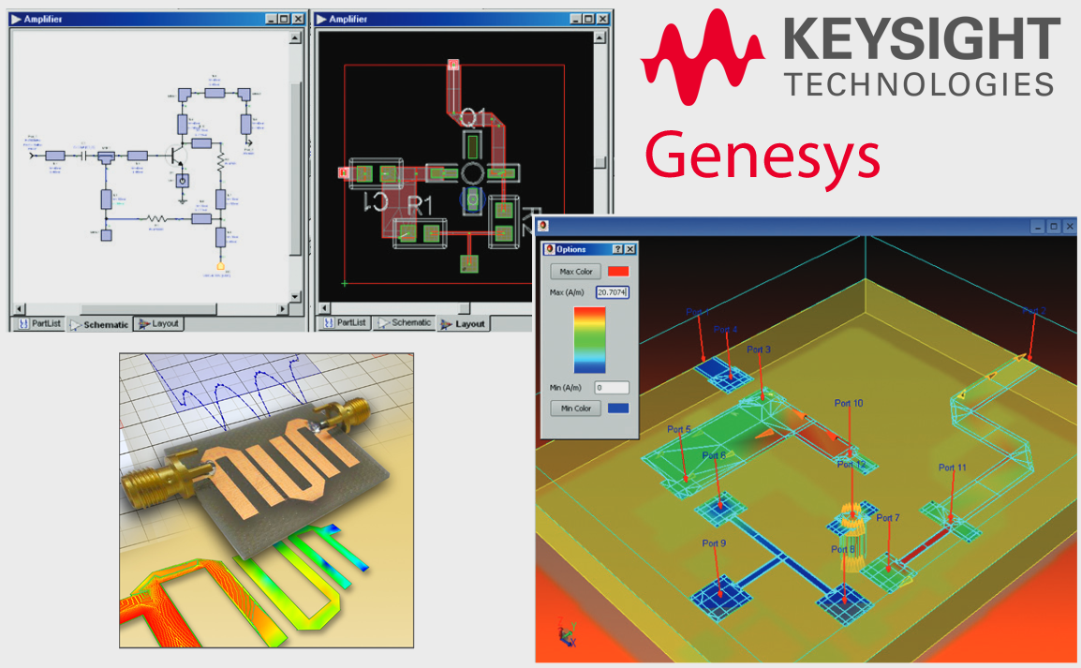Focus the Min (A/m) value field
Screen dimensions: 1081x668
click(613, 388)
